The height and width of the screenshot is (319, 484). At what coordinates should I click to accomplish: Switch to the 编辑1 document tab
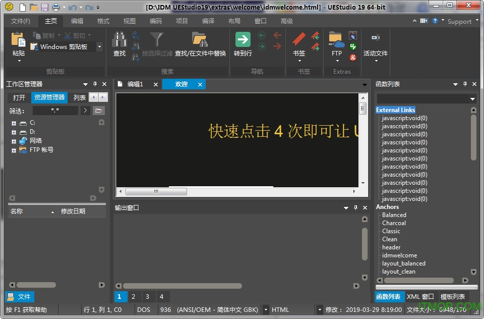coord(135,84)
